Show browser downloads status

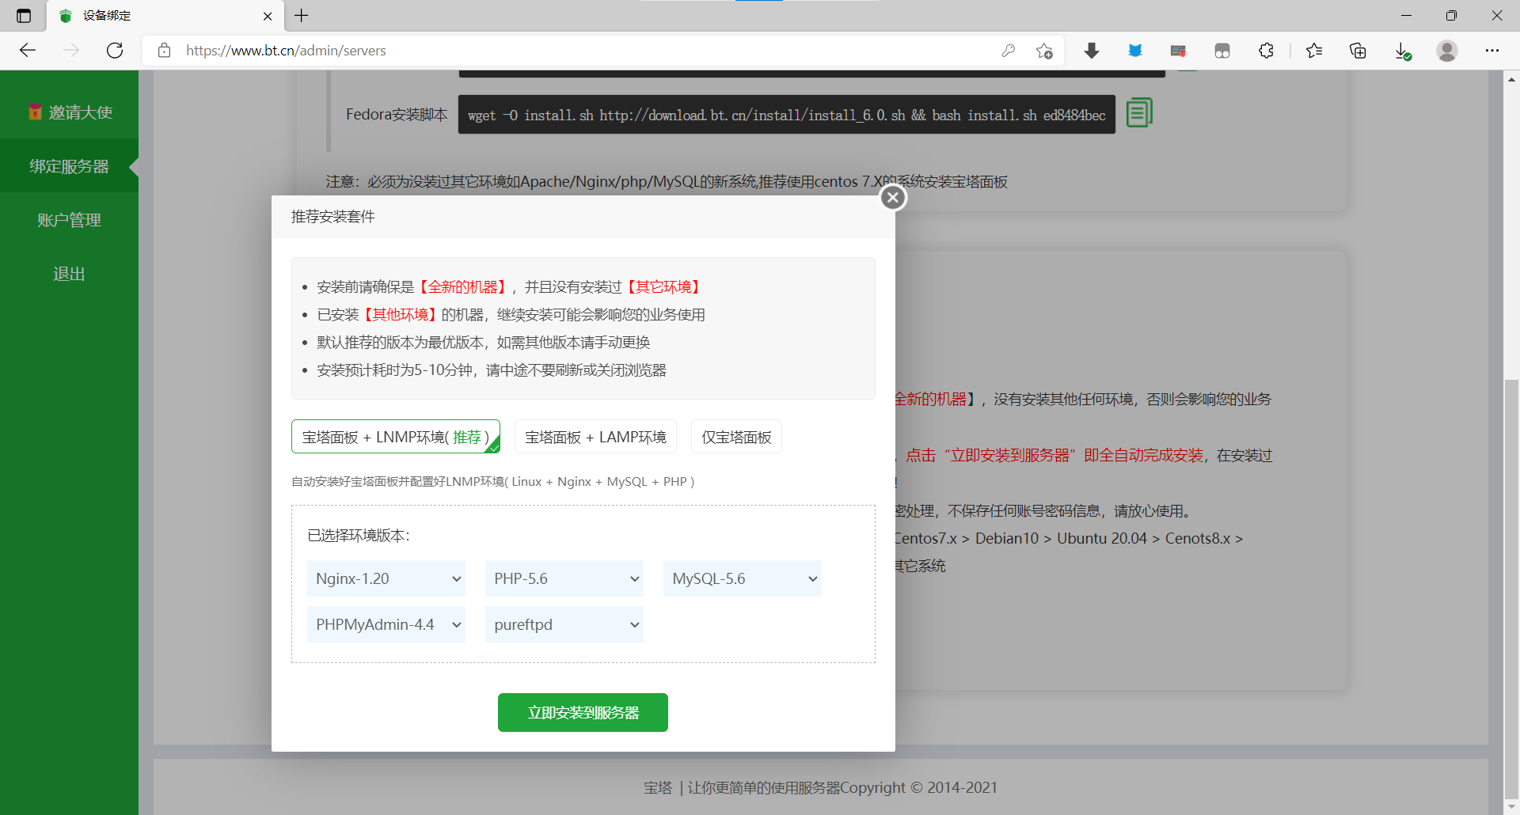[x=1403, y=51]
